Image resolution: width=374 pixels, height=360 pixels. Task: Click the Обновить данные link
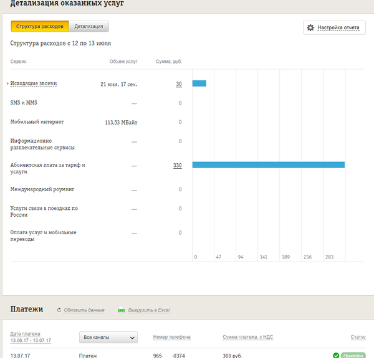[x=84, y=310]
